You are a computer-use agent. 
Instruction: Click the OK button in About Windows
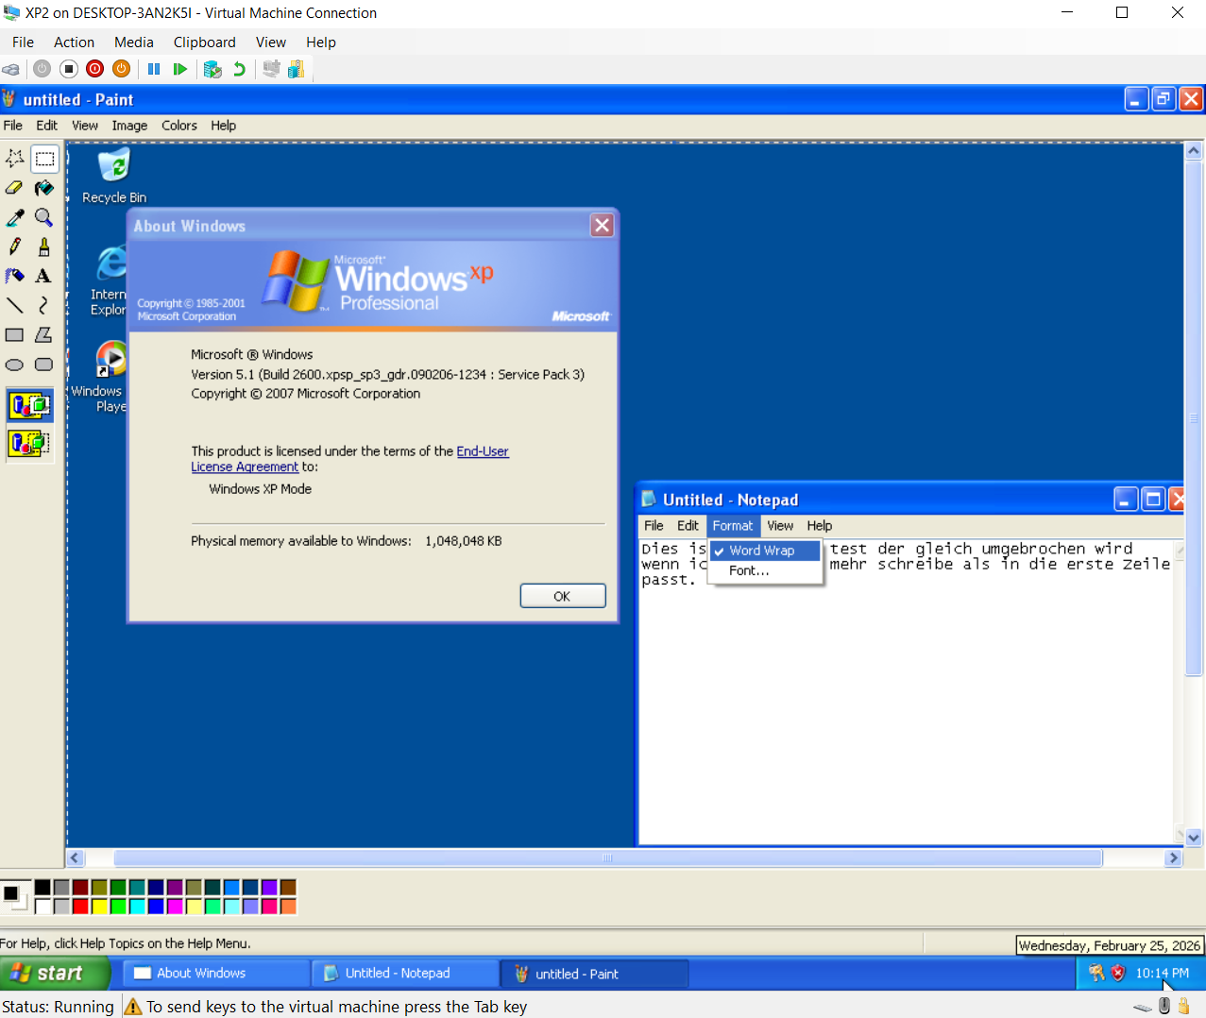point(563,596)
